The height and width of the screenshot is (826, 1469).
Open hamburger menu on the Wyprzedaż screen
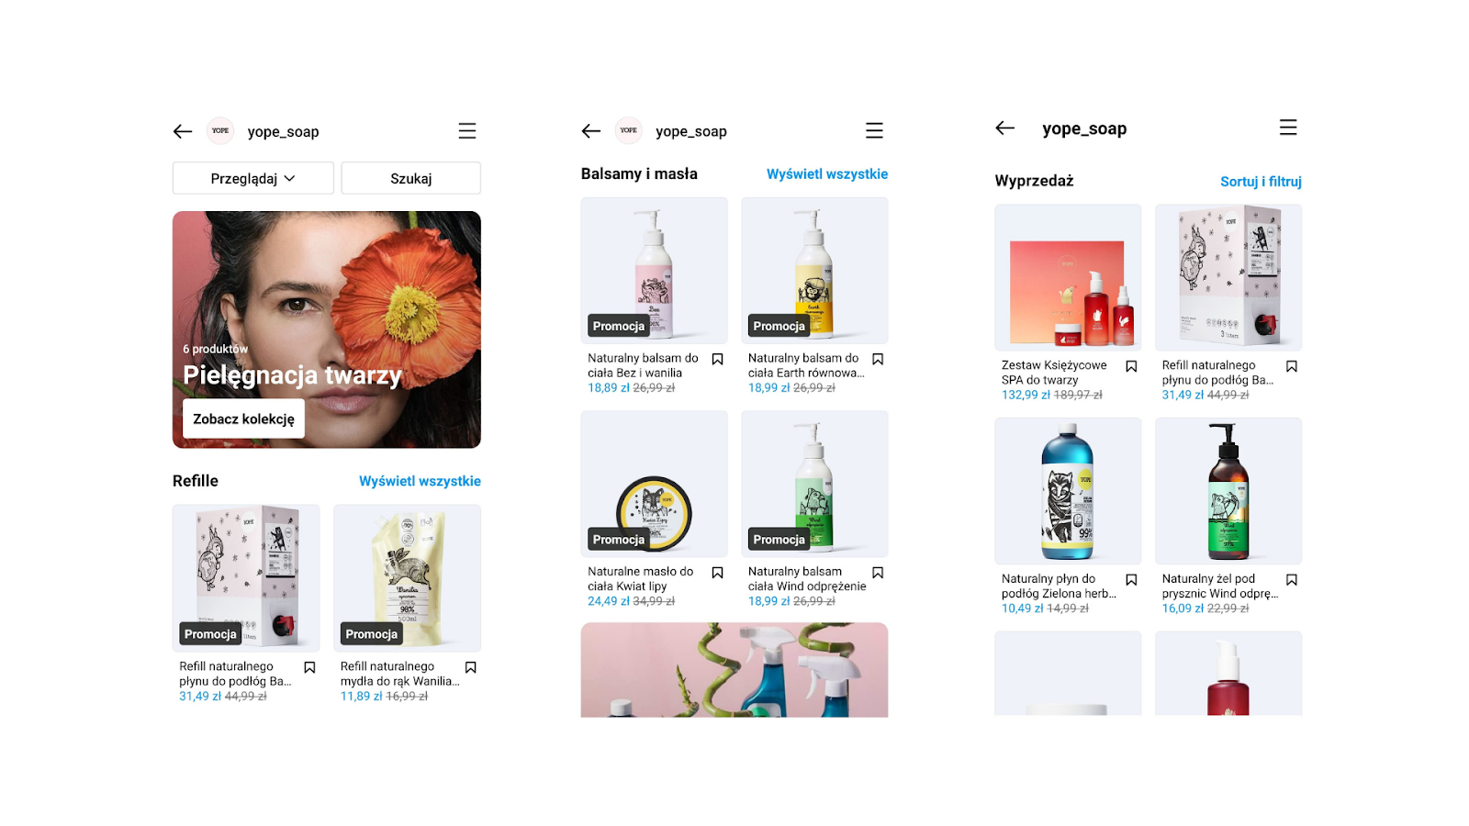tap(1288, 128)
